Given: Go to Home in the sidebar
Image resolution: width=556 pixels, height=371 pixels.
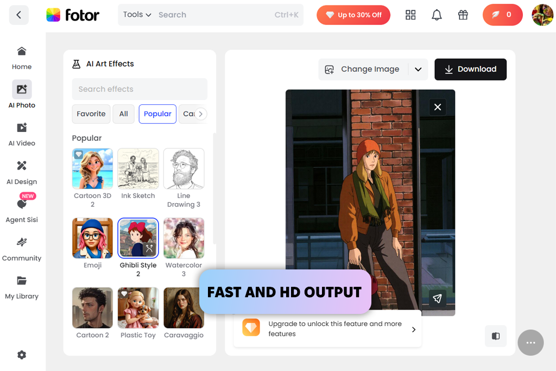Looking at the screenshot, I should point(22,59).
